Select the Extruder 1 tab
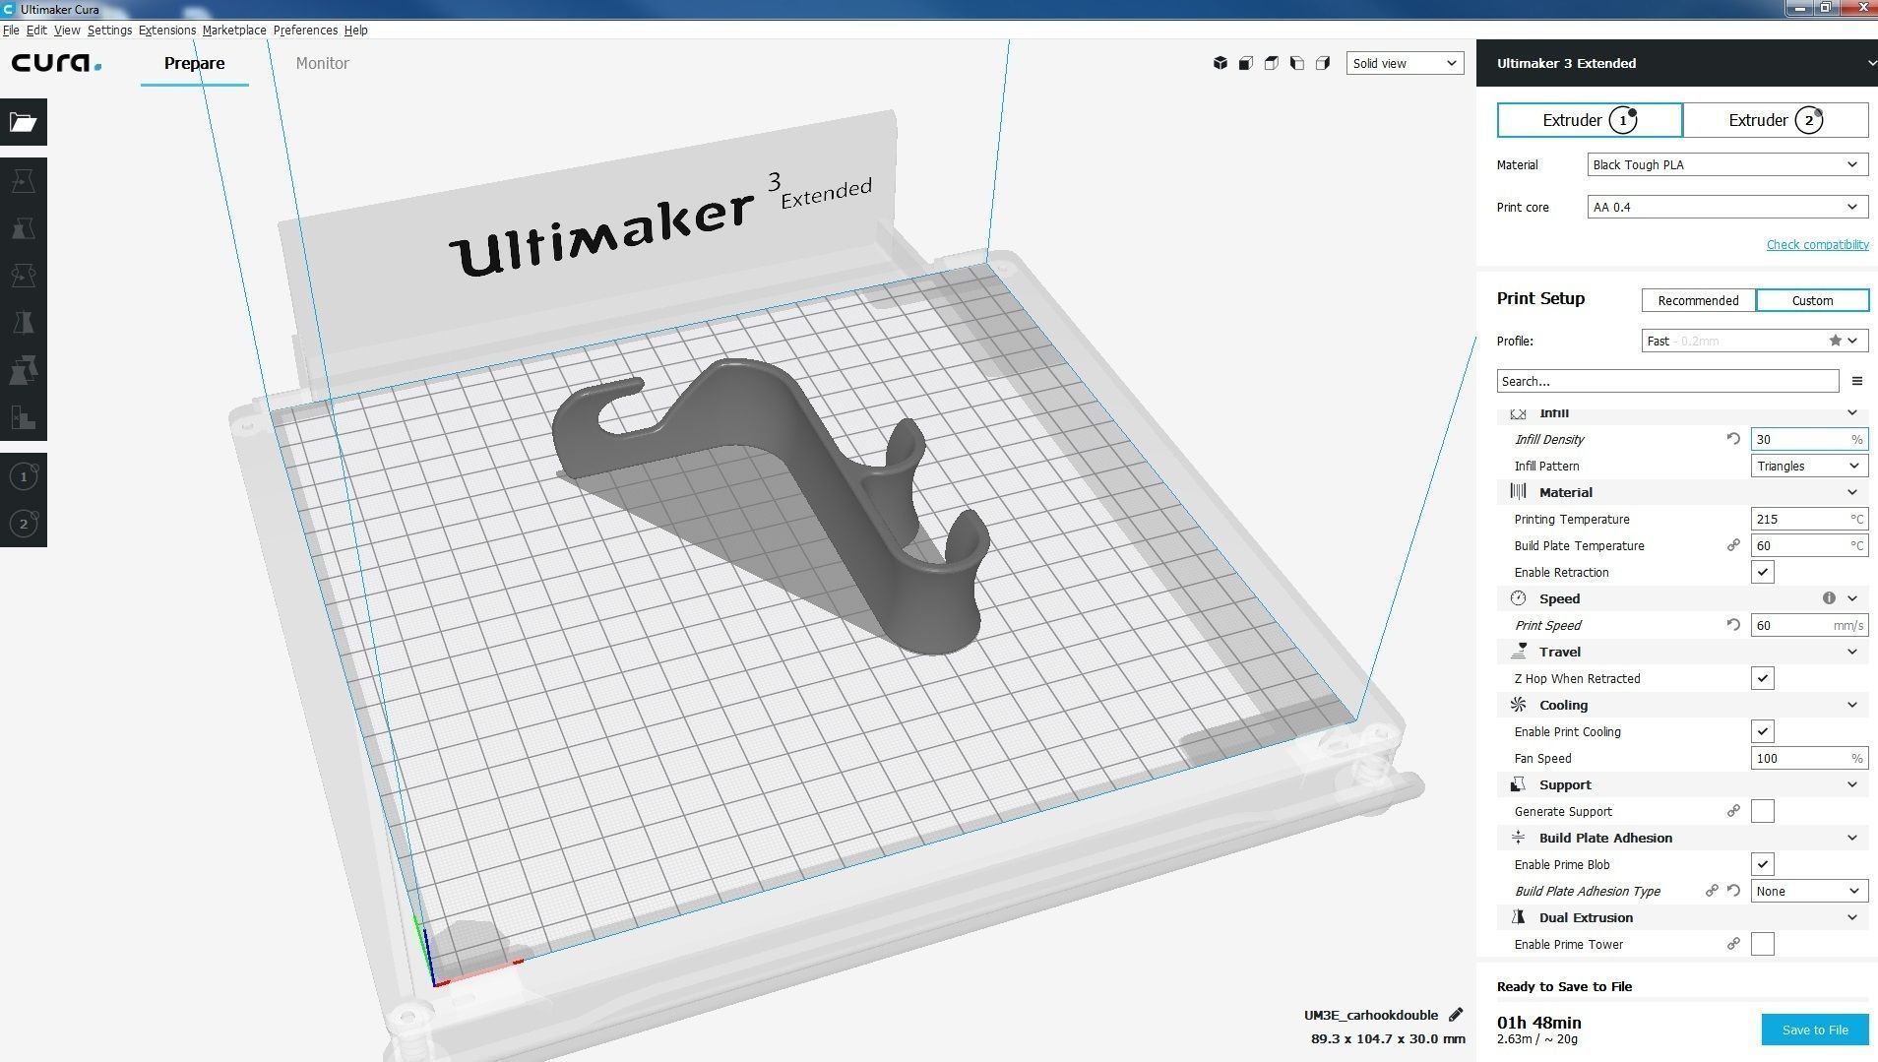Screen dimensions: 1878x1062 (1590, 120)
